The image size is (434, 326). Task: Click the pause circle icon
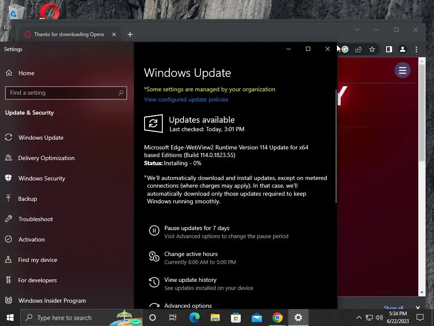154,230
